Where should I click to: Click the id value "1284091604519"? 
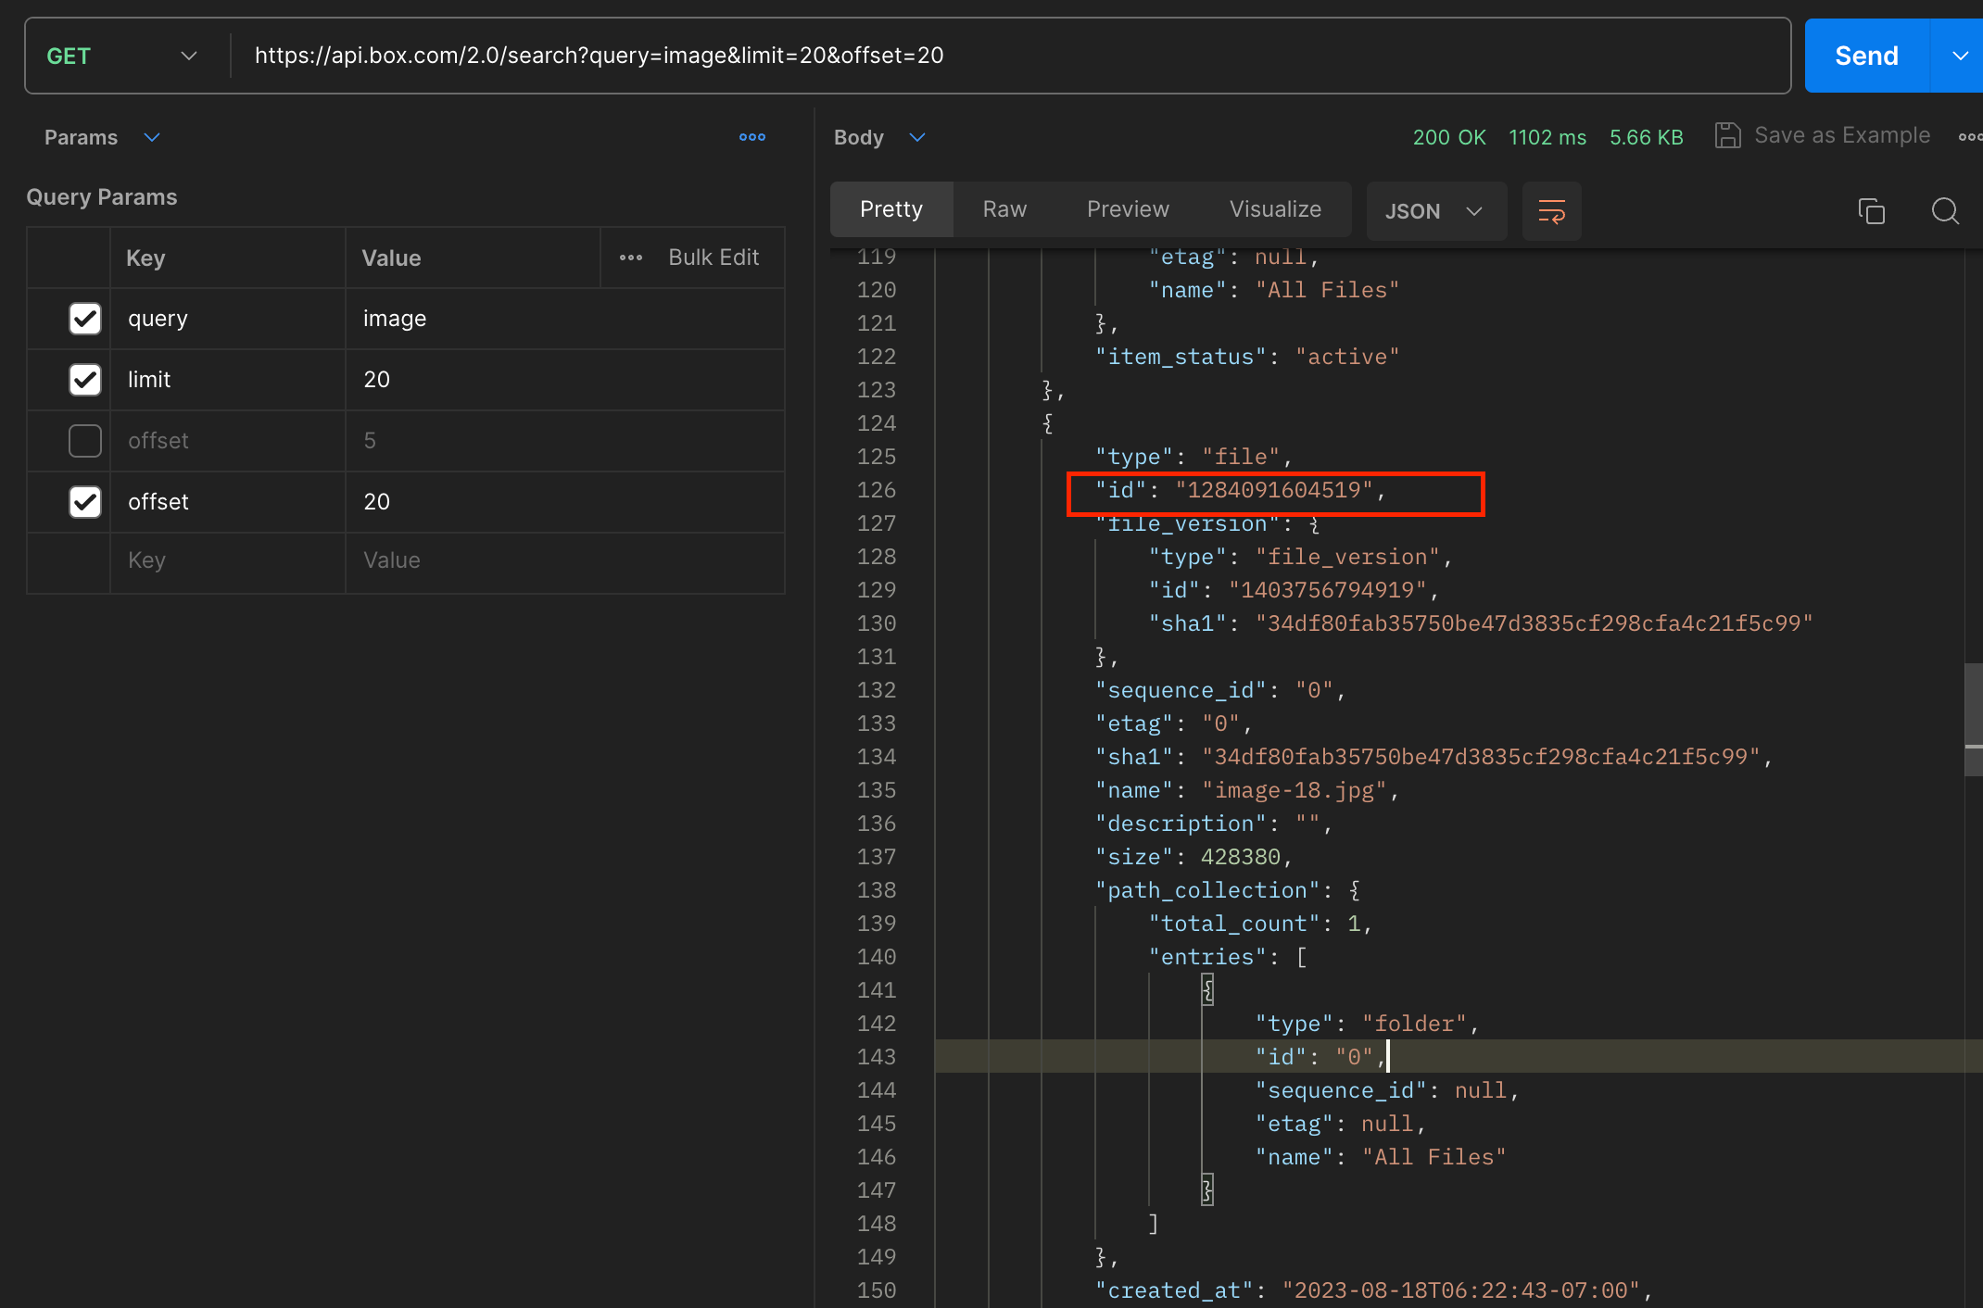coord(1274,490)
